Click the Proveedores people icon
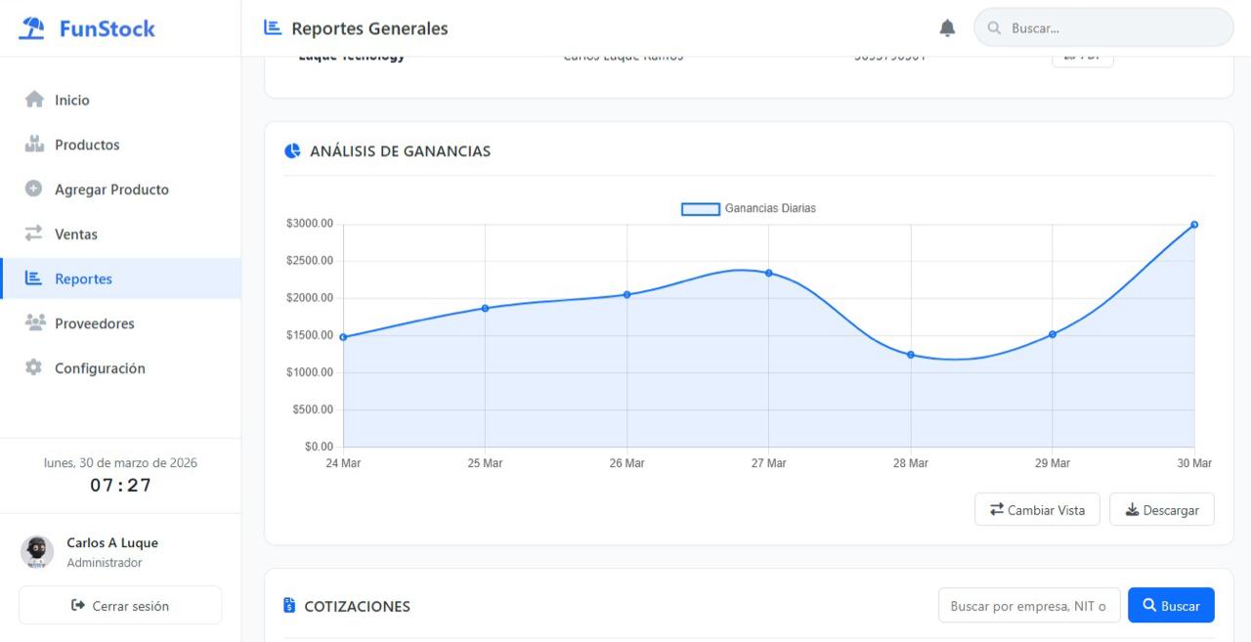 coord(34,323)
